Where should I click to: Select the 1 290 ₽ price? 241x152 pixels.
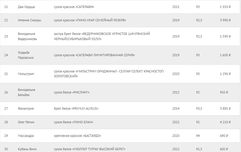(225, 74)
